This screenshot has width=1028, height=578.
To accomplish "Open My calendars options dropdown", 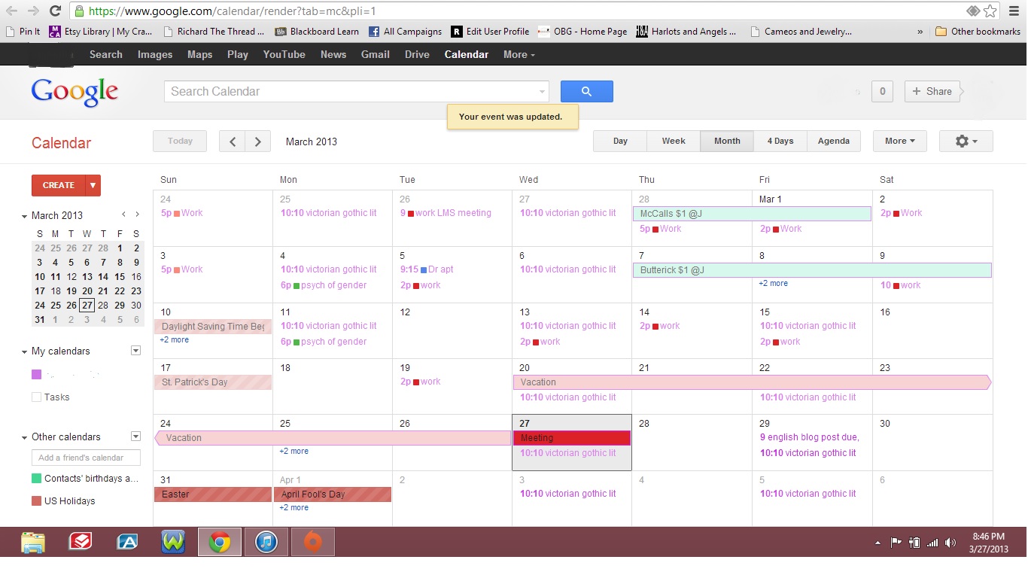I will point(136,351).
